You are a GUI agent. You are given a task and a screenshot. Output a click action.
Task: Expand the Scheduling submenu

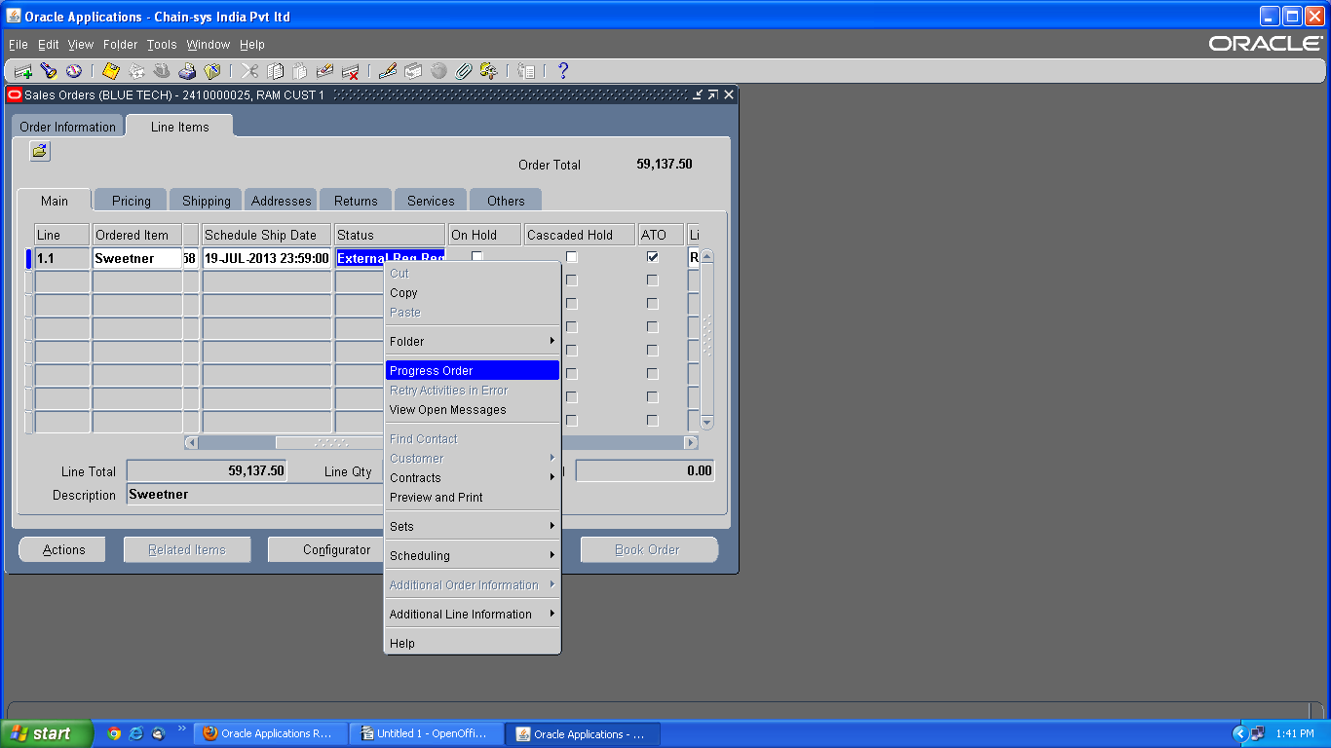click(473, 555)
